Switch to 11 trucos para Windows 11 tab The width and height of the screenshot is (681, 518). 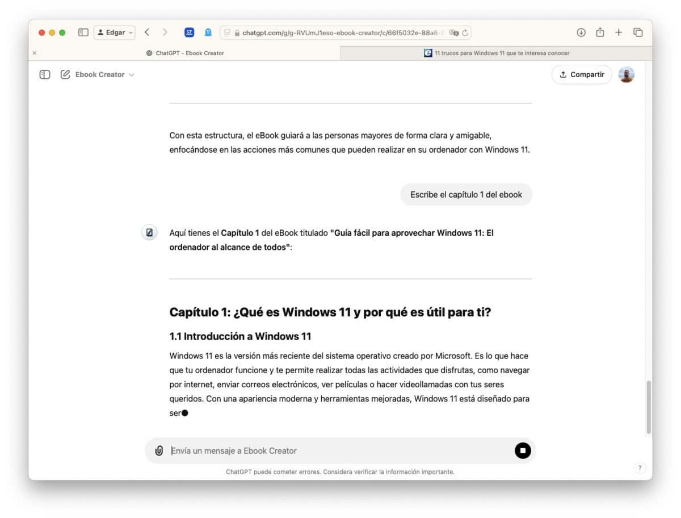coord(497,53)
